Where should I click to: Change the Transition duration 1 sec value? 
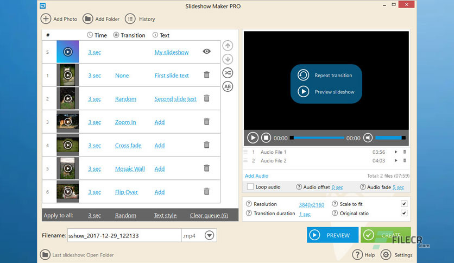305,214
